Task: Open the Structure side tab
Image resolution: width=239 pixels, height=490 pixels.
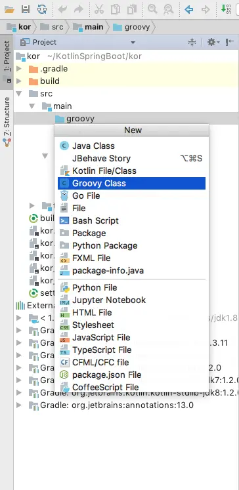Action: coord(7,121)
